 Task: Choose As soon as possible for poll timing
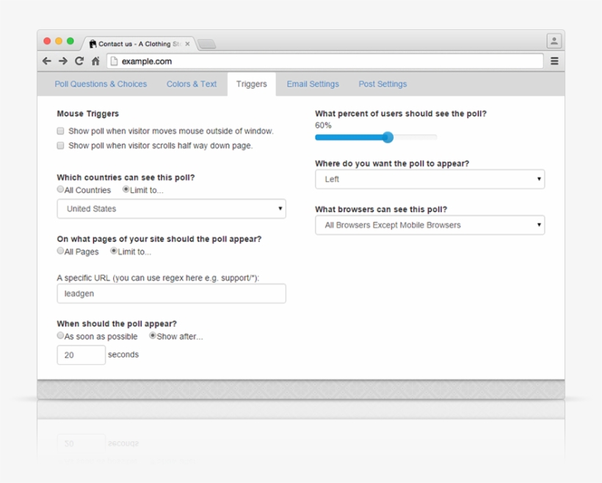tap(60, 335)
